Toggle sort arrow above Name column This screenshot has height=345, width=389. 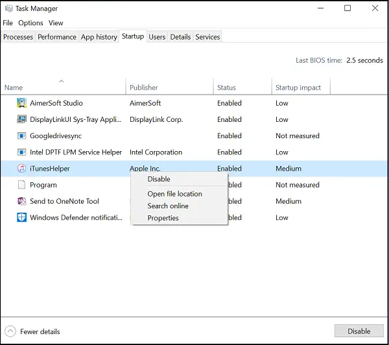pos(62,81)
